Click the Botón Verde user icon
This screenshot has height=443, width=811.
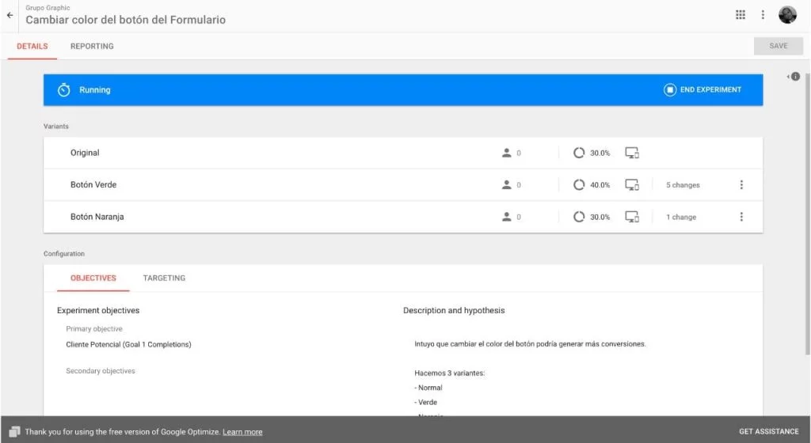[x=506, y=185]
